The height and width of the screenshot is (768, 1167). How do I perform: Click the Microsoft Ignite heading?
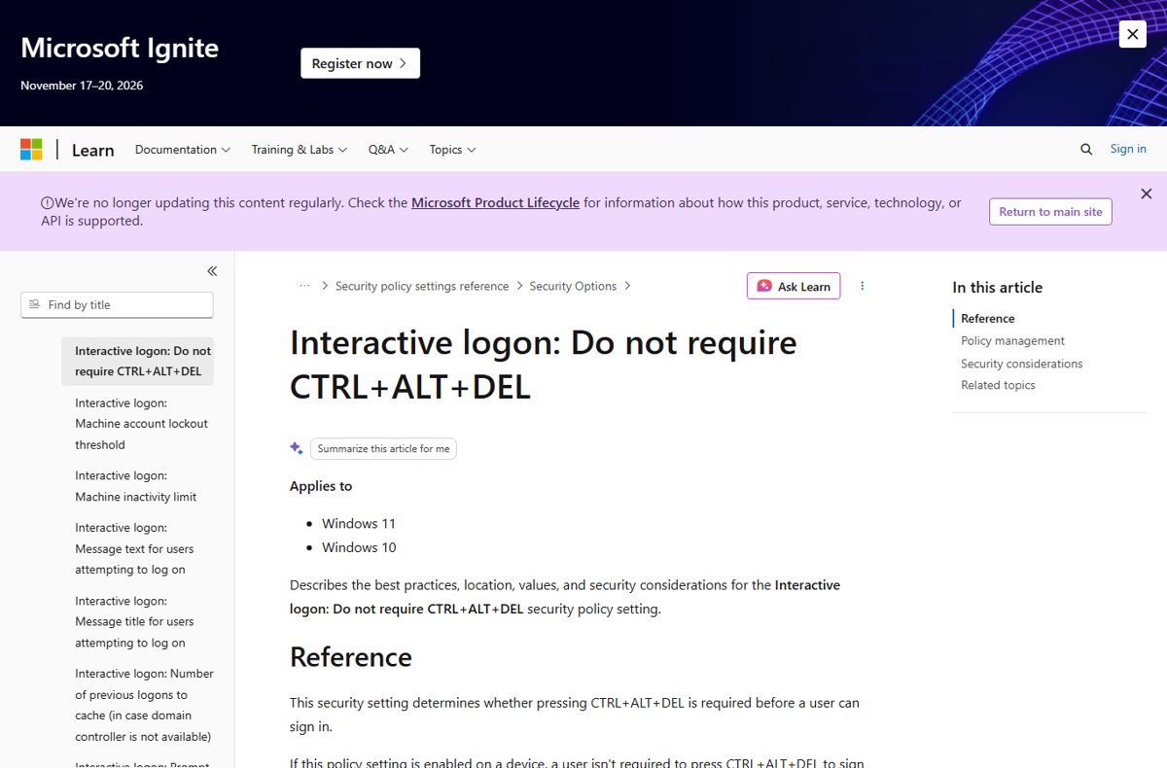[120, 48]
